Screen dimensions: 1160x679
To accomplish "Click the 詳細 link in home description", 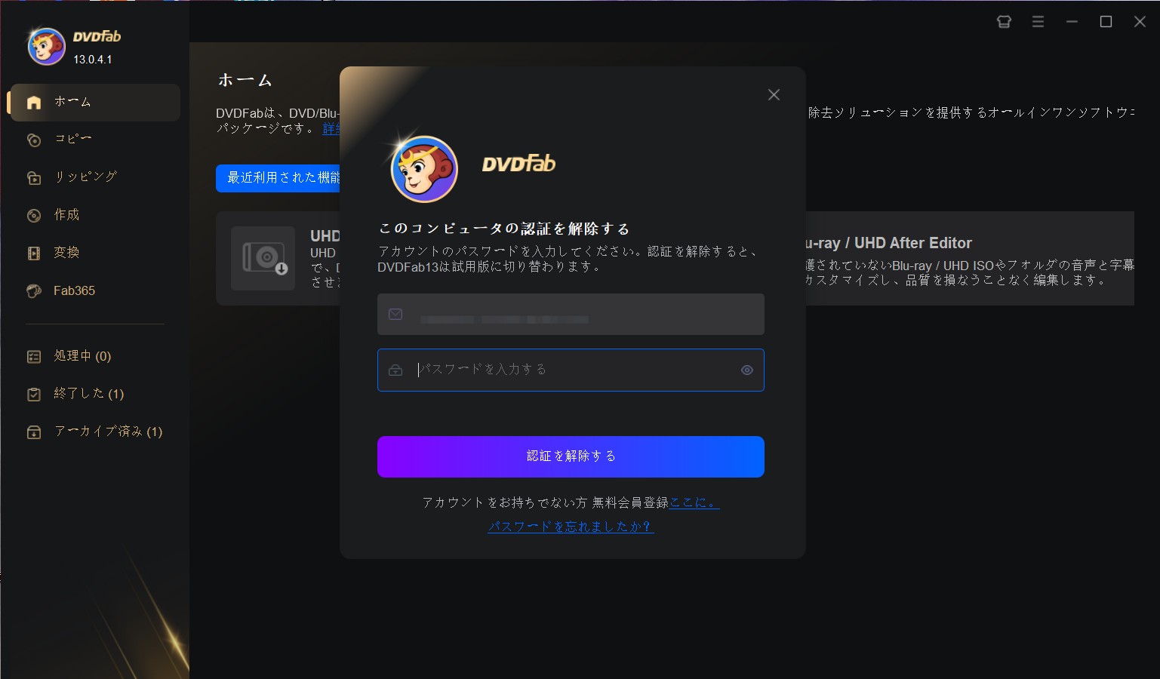I will click(x=331, y=128).
